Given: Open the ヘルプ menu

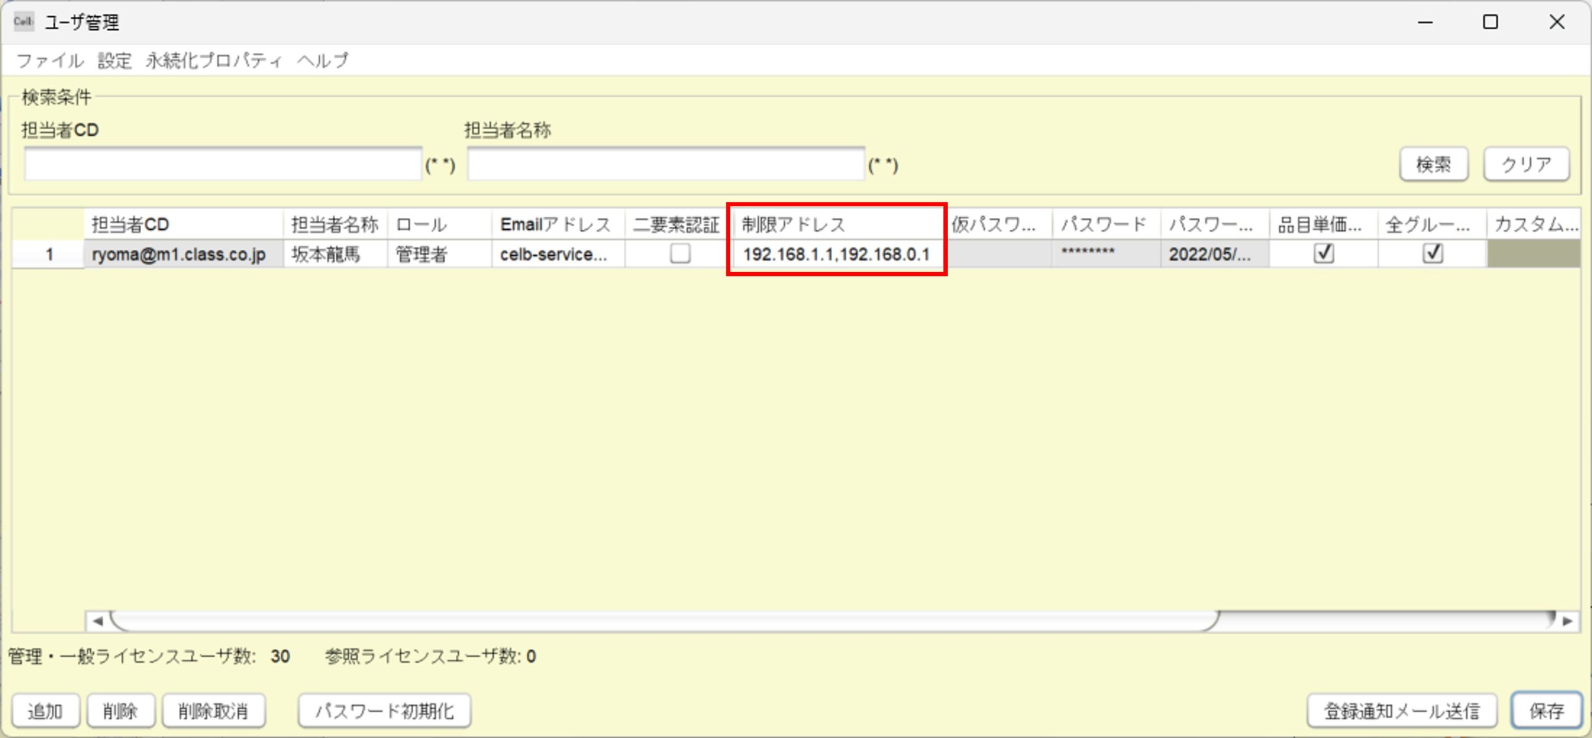Looking at the screenshot, I should tap(322, 60).
